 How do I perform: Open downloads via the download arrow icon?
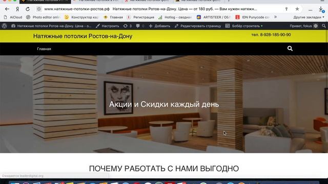(321, 9)
